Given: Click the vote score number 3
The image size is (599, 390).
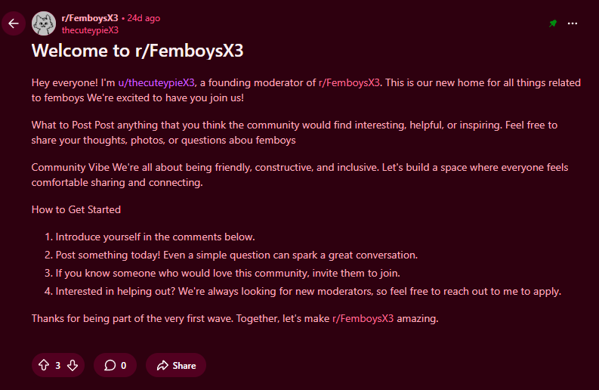Looking at the screenshot, I should [58, 365].
